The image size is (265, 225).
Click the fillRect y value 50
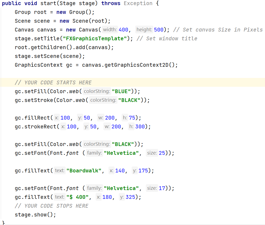click(x=87, y=118)
